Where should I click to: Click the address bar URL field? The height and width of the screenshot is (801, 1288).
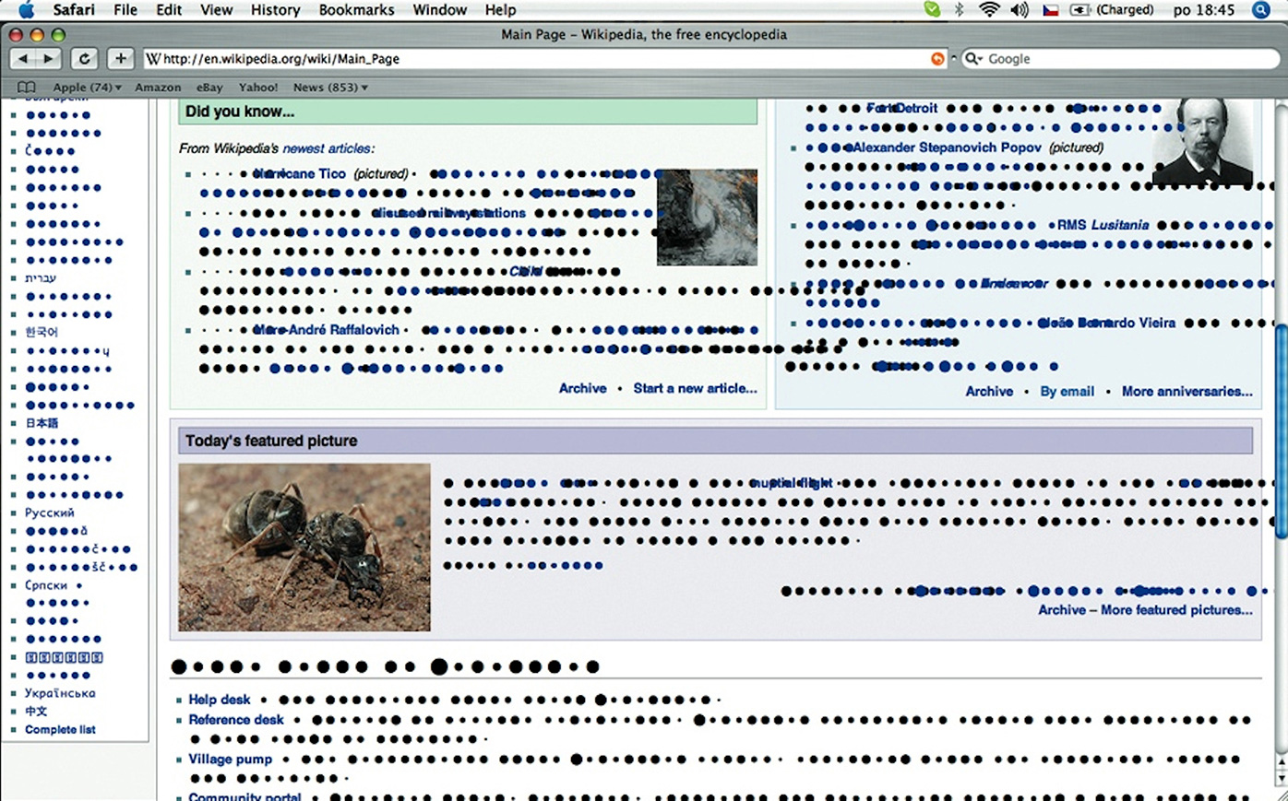tap(546, 59)
